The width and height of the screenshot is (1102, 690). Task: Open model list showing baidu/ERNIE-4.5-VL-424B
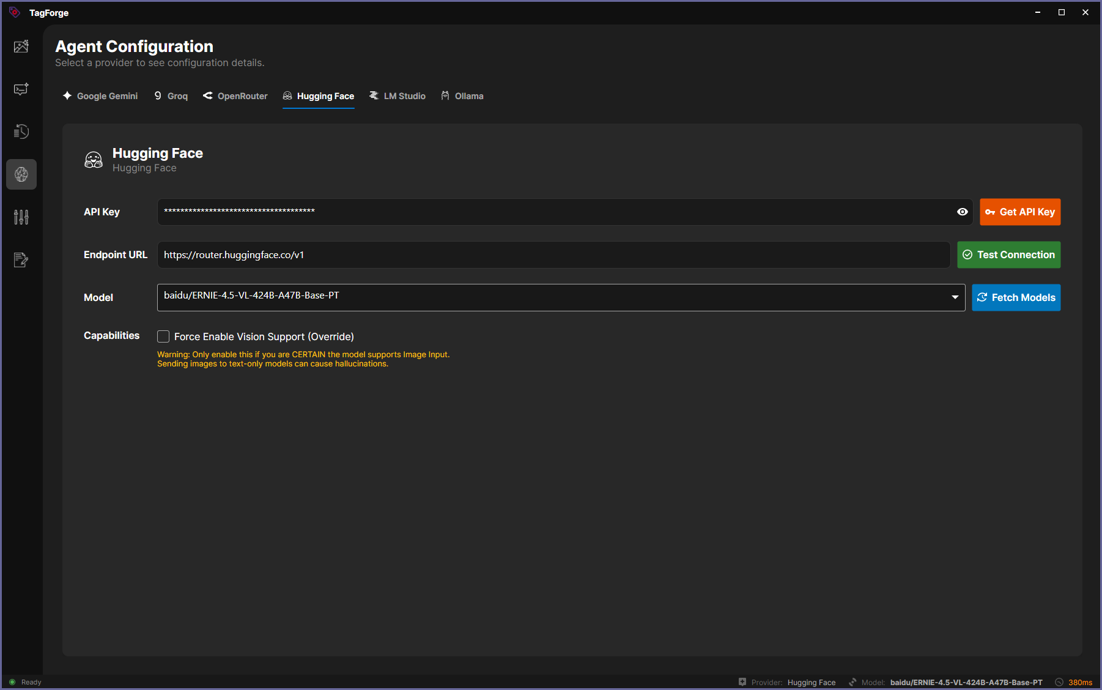pos(550,297)
